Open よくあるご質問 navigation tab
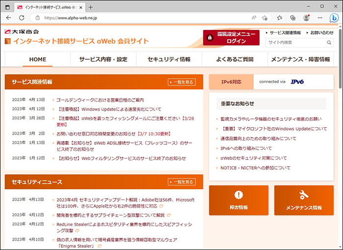Image resolution: width=343 pixels, height=250 pixels. tap(235, 59)
